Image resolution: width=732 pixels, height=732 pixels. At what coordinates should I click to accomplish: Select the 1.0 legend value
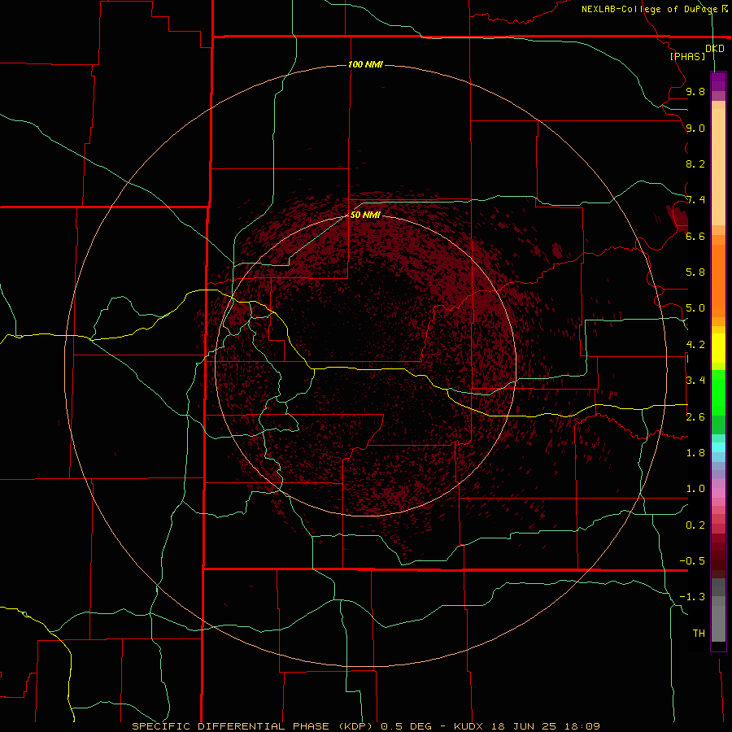(x=695, y=489)
